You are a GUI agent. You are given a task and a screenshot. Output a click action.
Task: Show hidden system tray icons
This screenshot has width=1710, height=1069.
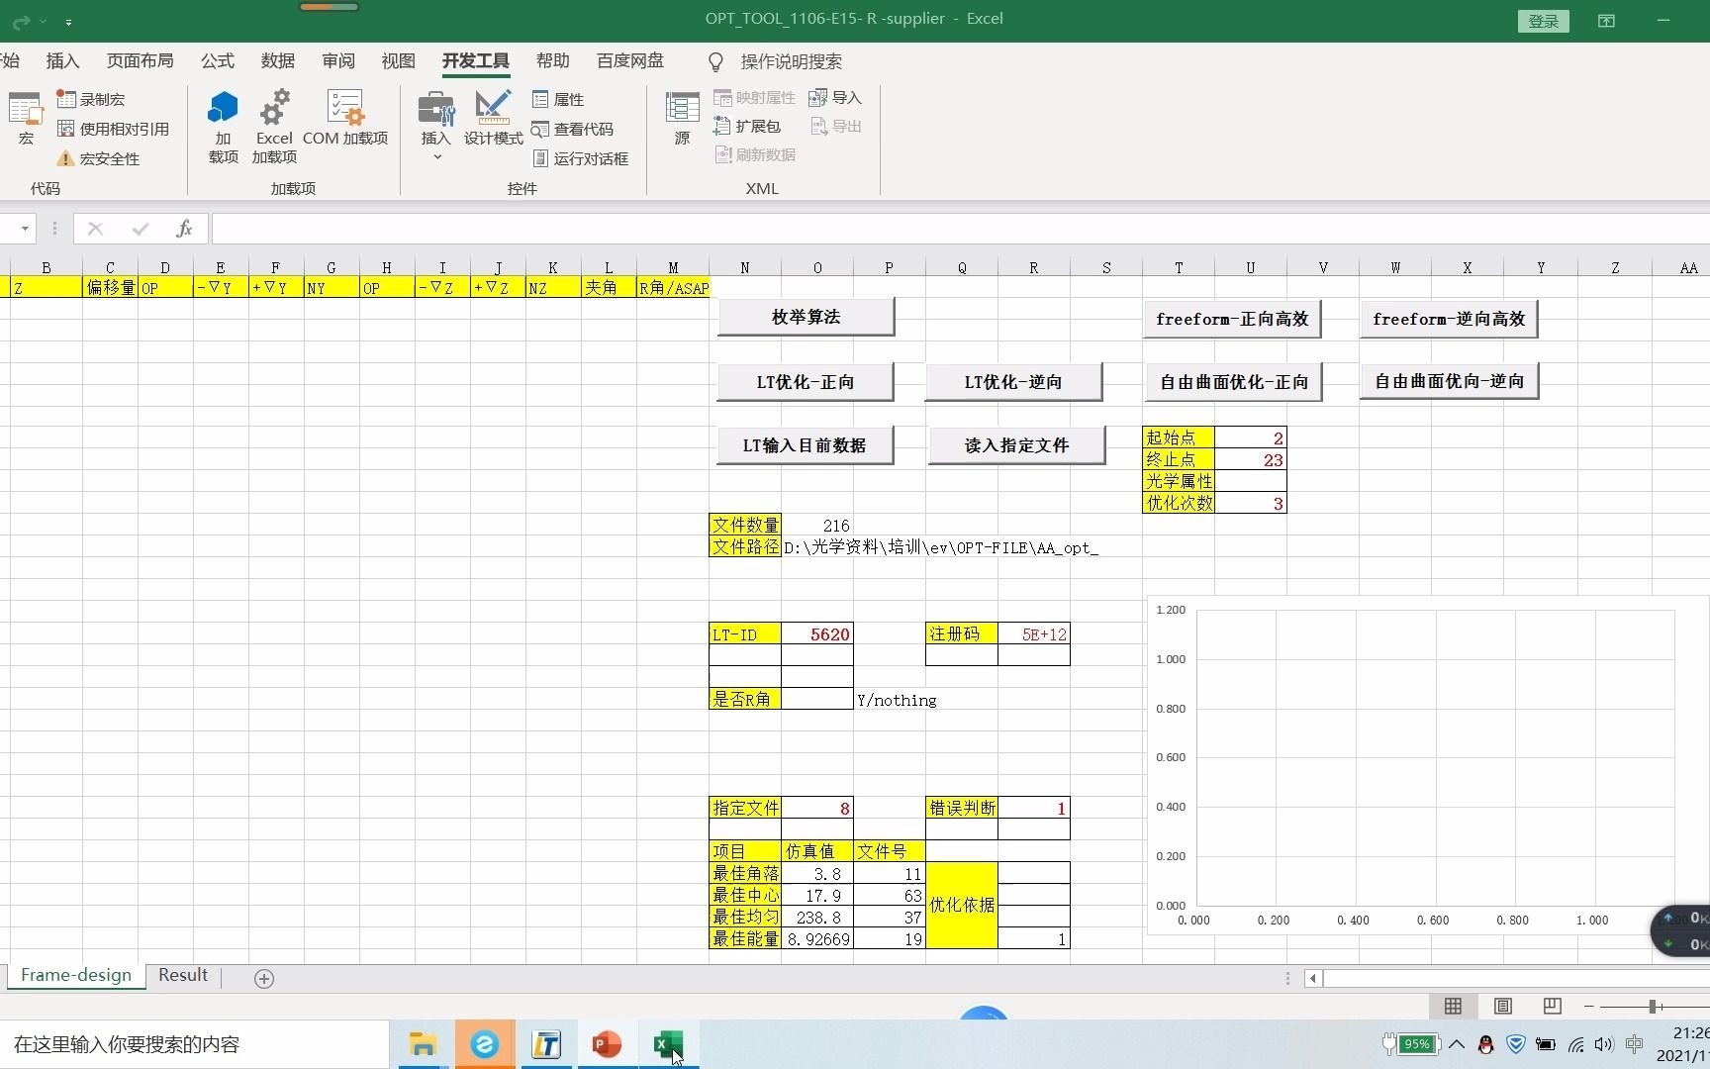[1457, 1044]
